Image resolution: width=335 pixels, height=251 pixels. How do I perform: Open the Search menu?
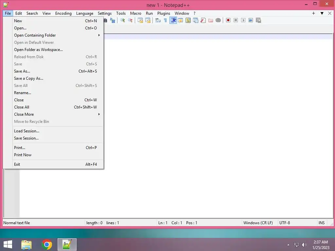coord(32,13)
